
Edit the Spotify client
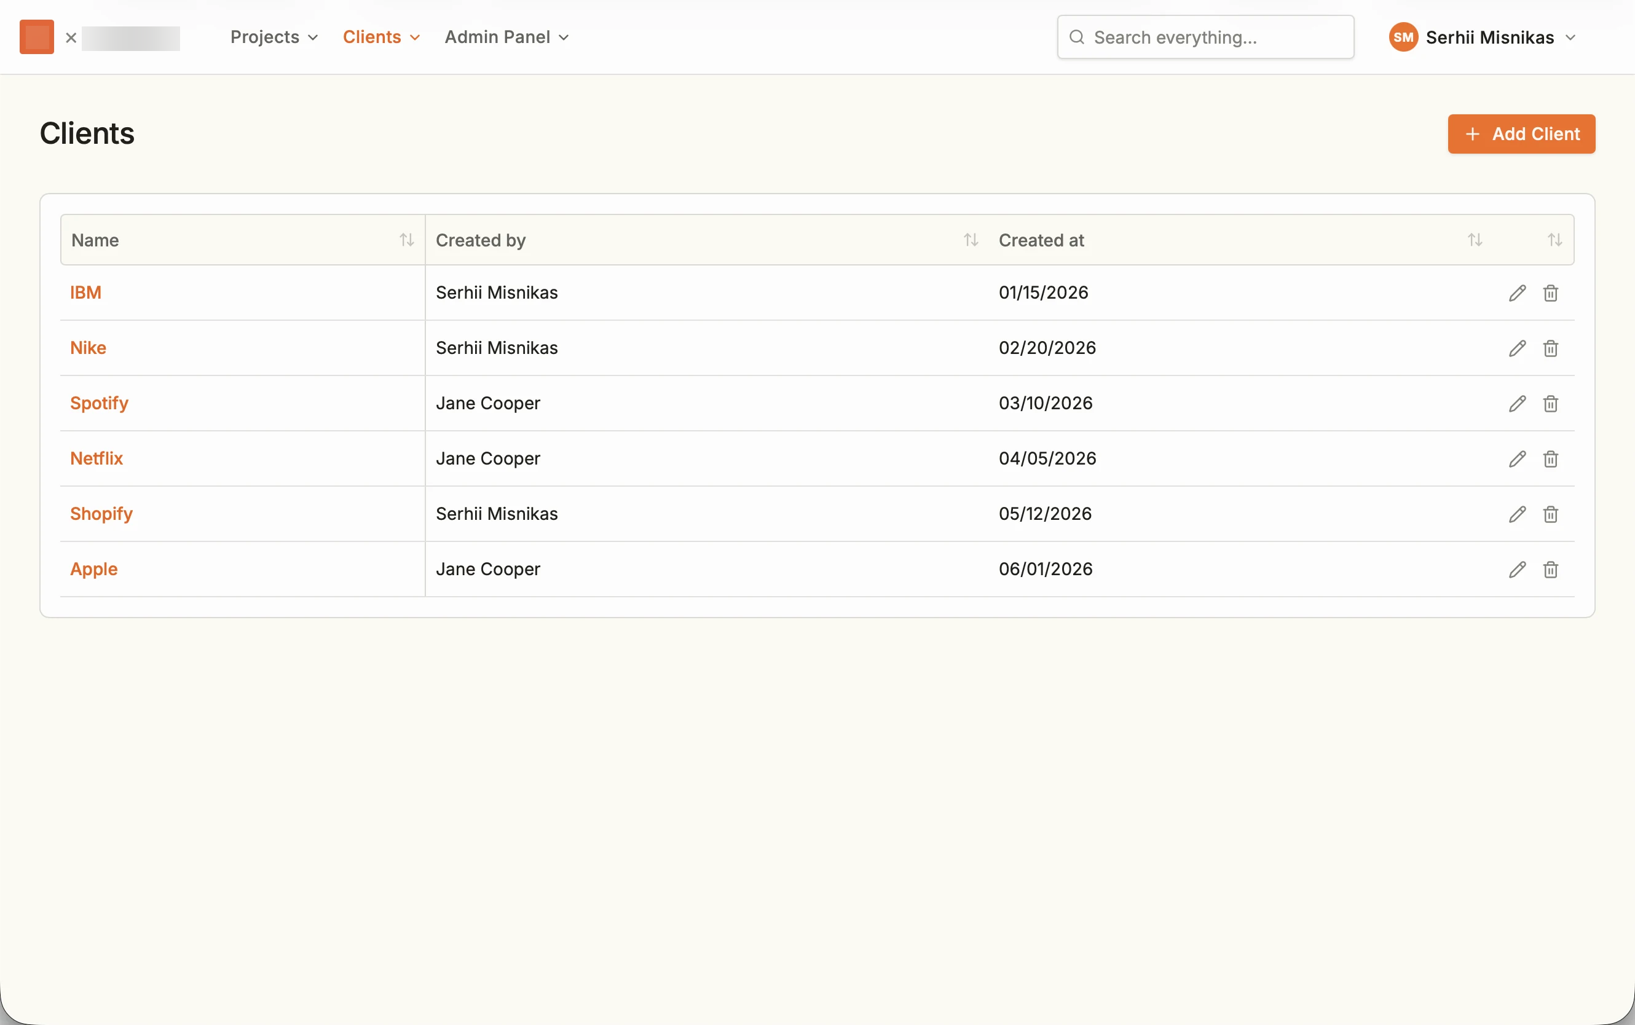[x=1517, y=404]
